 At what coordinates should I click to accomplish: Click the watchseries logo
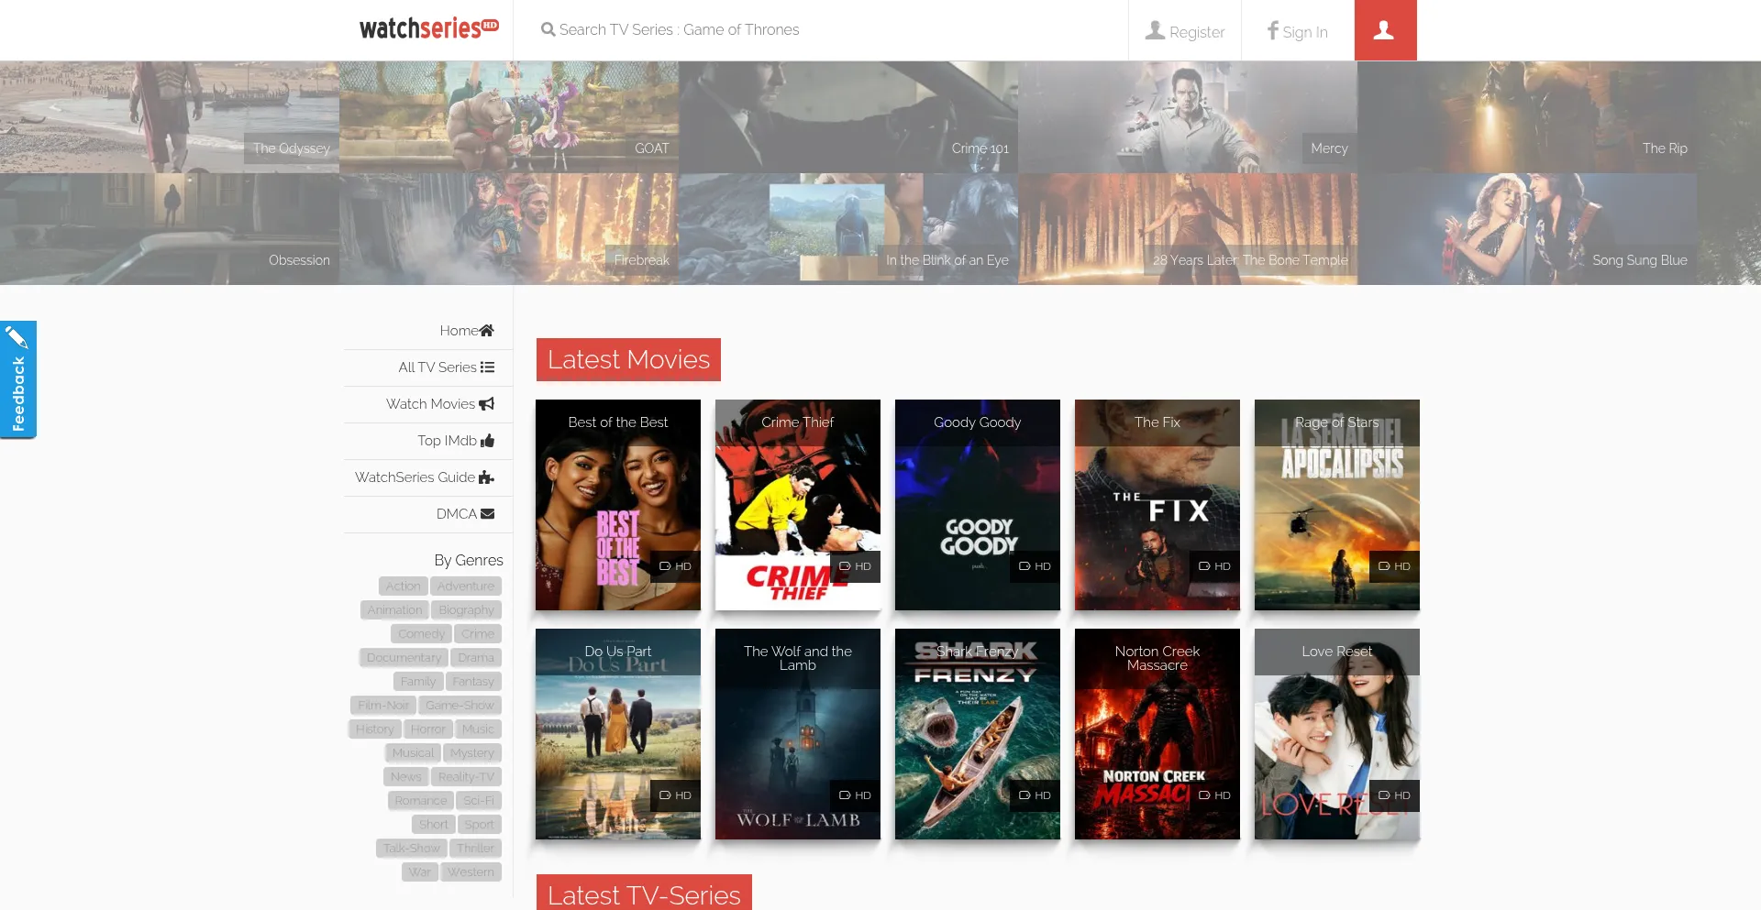click(428, 29)
